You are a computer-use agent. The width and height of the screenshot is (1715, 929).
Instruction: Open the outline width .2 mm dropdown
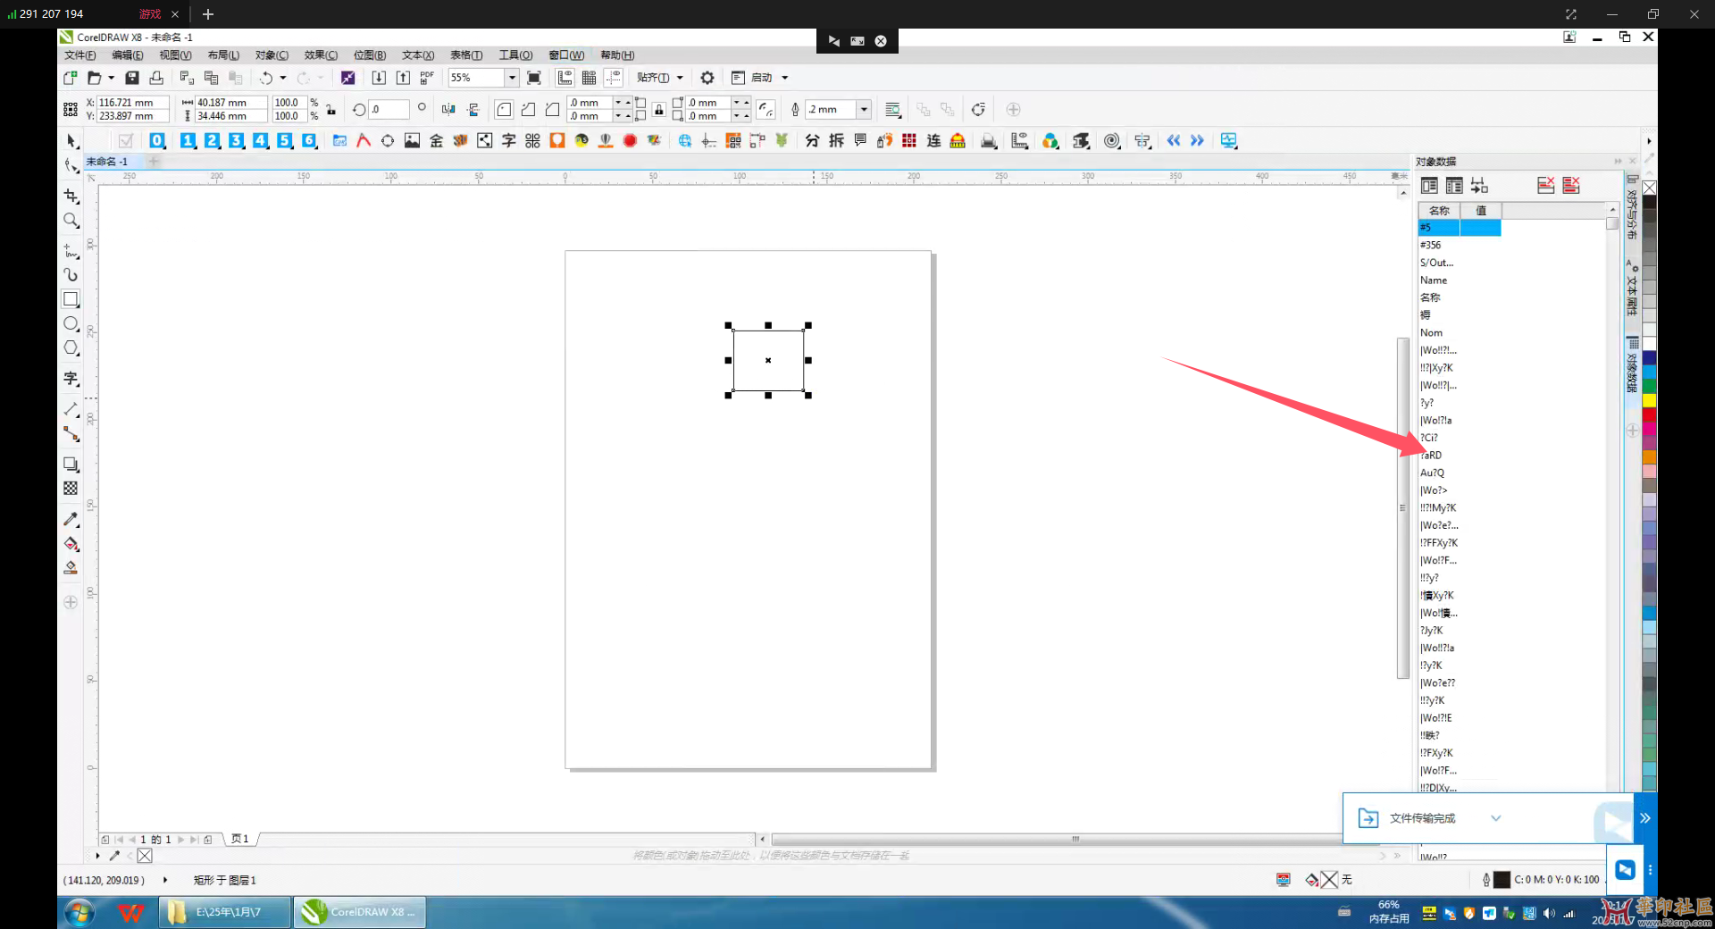pyautogui.click(x=864, y=110)
